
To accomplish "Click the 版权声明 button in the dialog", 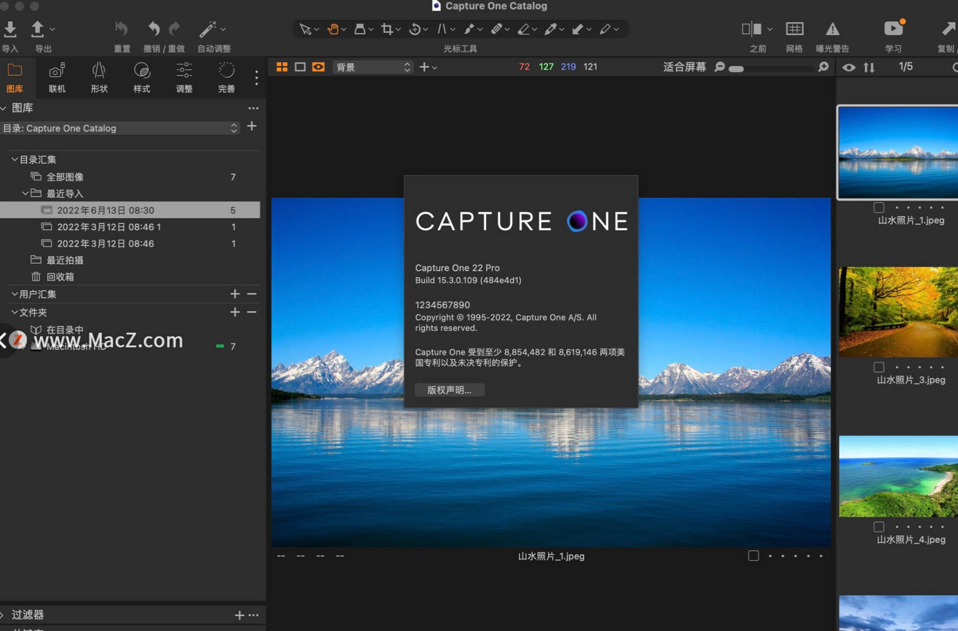I will click(449, 389).
